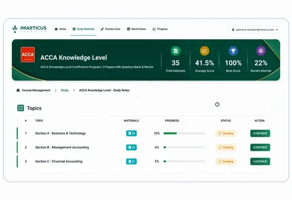Screen dimensions: 292x200
Task: Click ACCA Knowledge Level - Study Notes breadcrumb
Action: pyautogui.click(x=104, y=90)
